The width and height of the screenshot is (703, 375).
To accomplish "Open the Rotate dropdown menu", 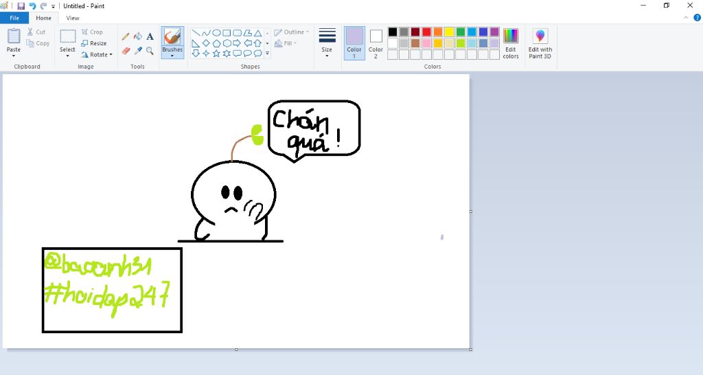I will 96,55.
